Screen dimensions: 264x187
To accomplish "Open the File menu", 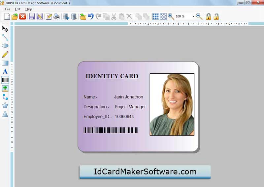I will tap(8, 9).
